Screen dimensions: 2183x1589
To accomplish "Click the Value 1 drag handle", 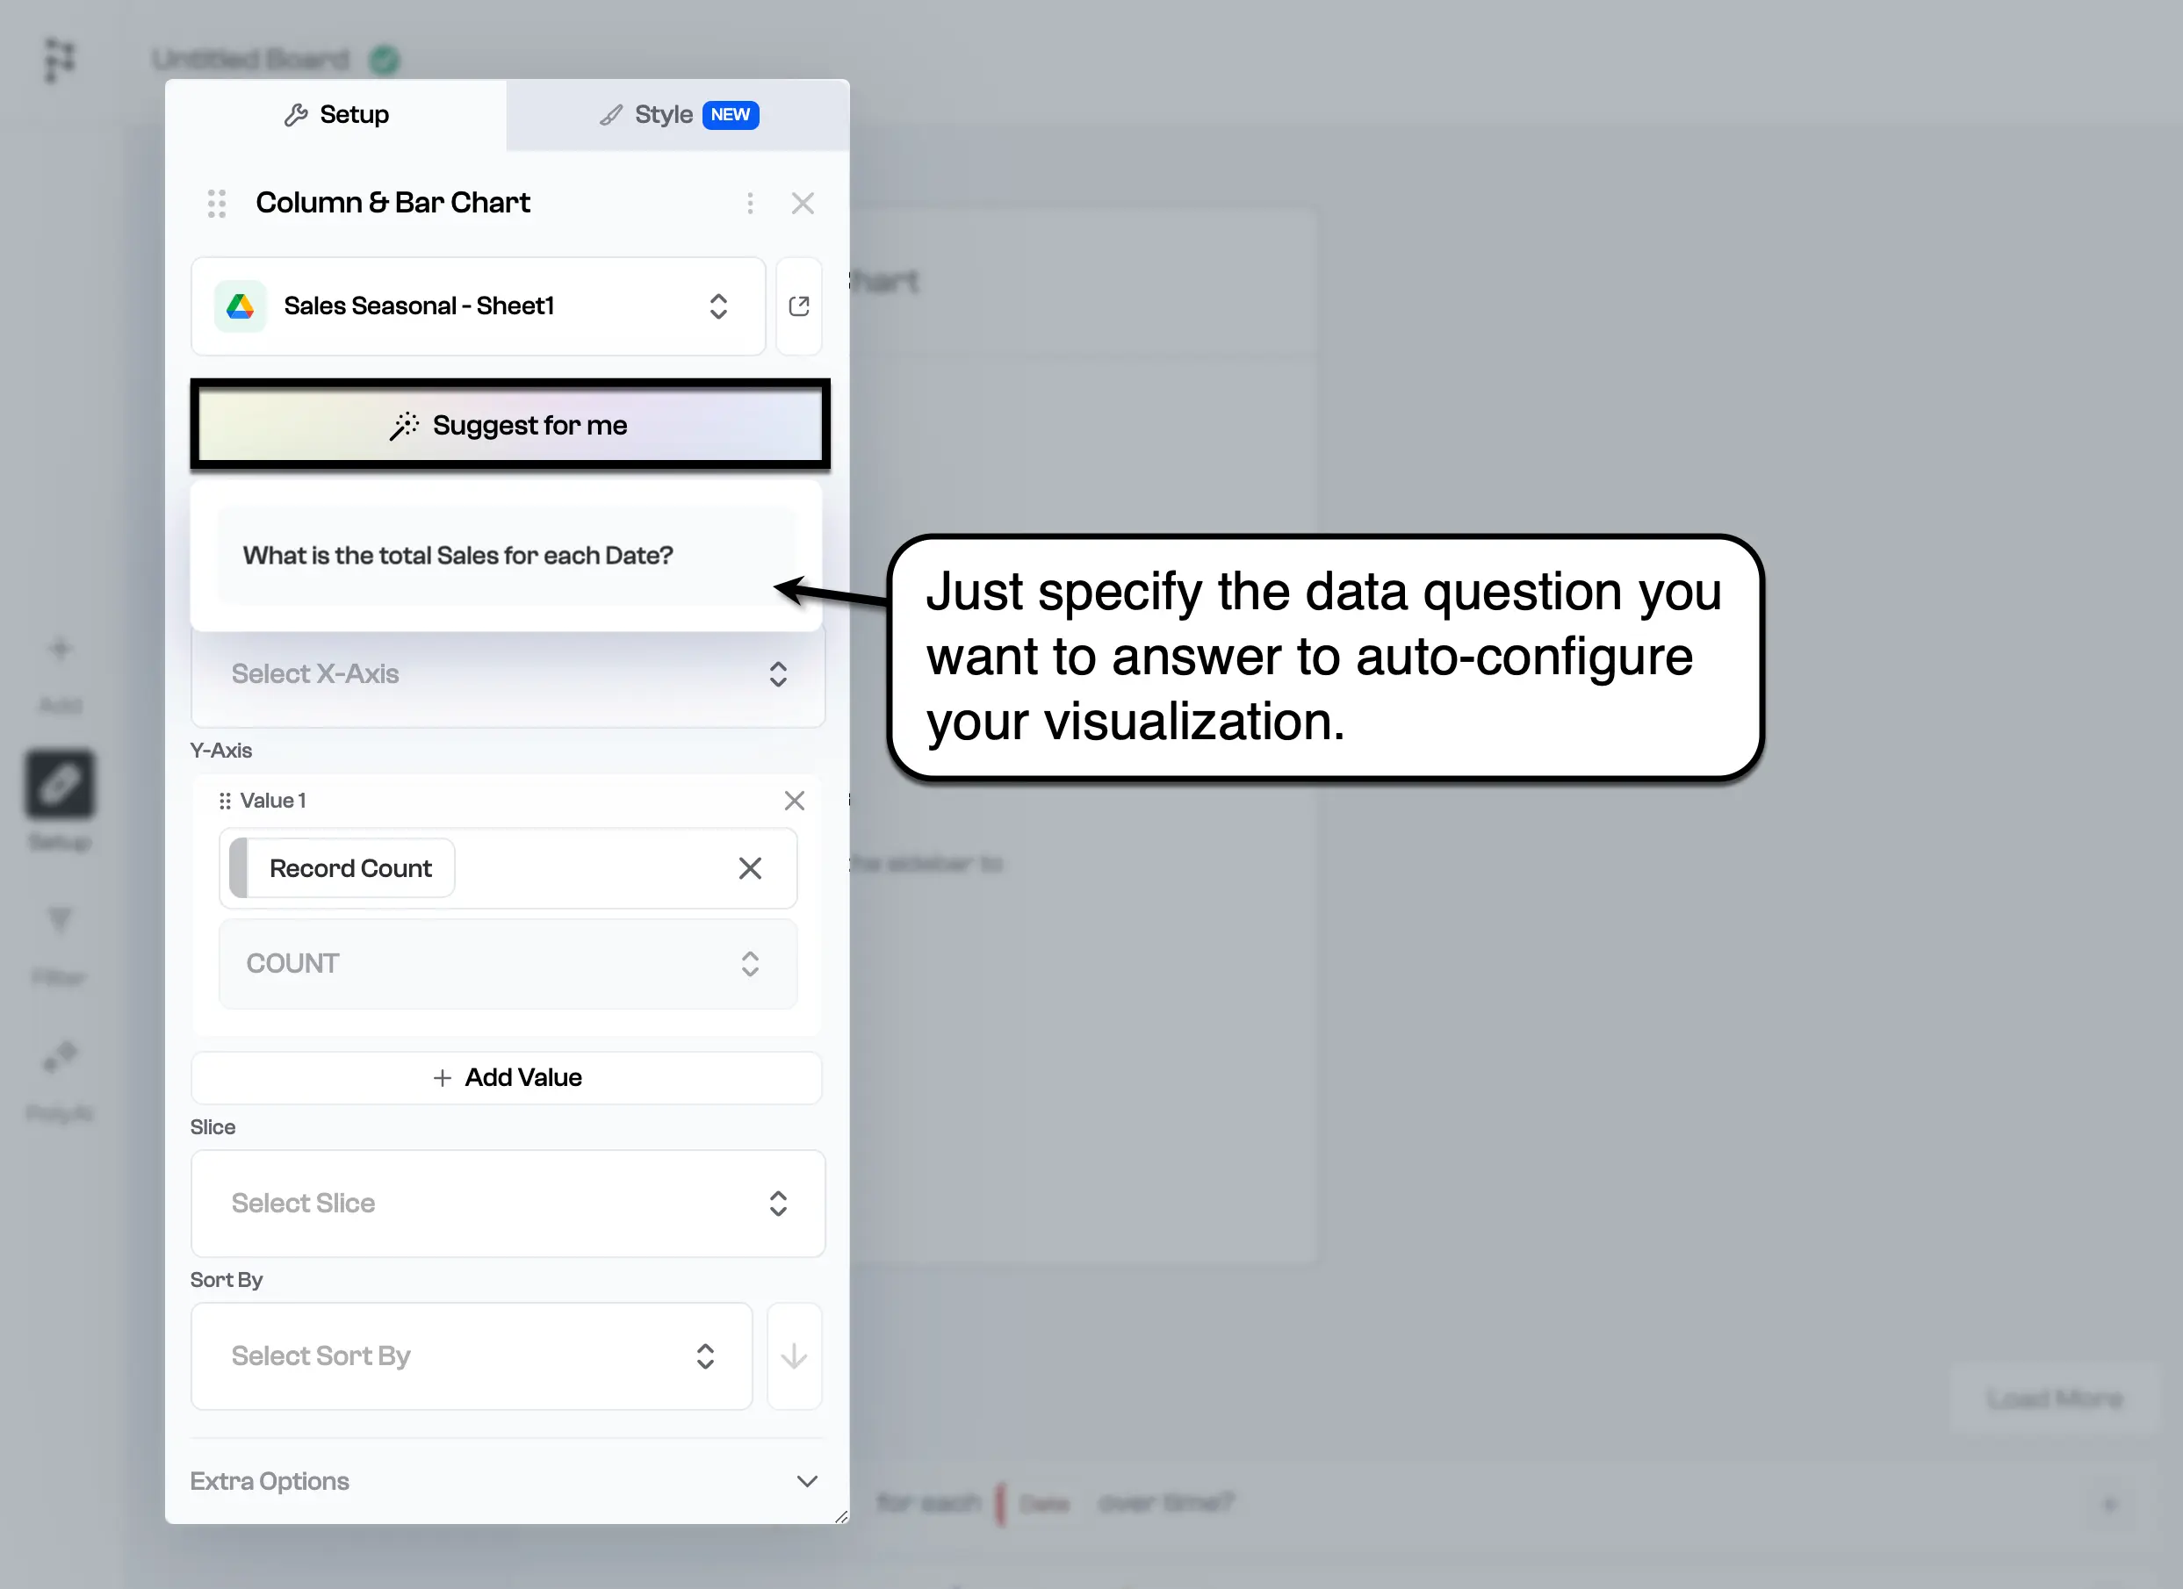I will tap(224, 801).
